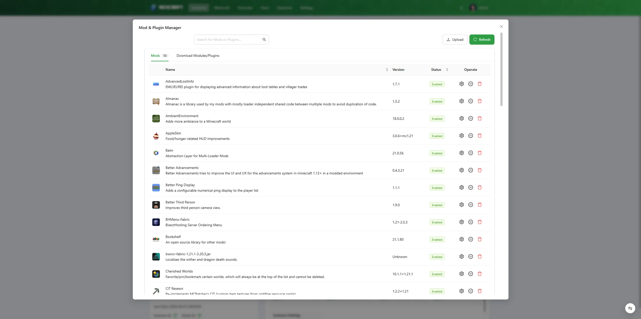Open settings gear for BHMenu-Fabric

tap(462, 222)
